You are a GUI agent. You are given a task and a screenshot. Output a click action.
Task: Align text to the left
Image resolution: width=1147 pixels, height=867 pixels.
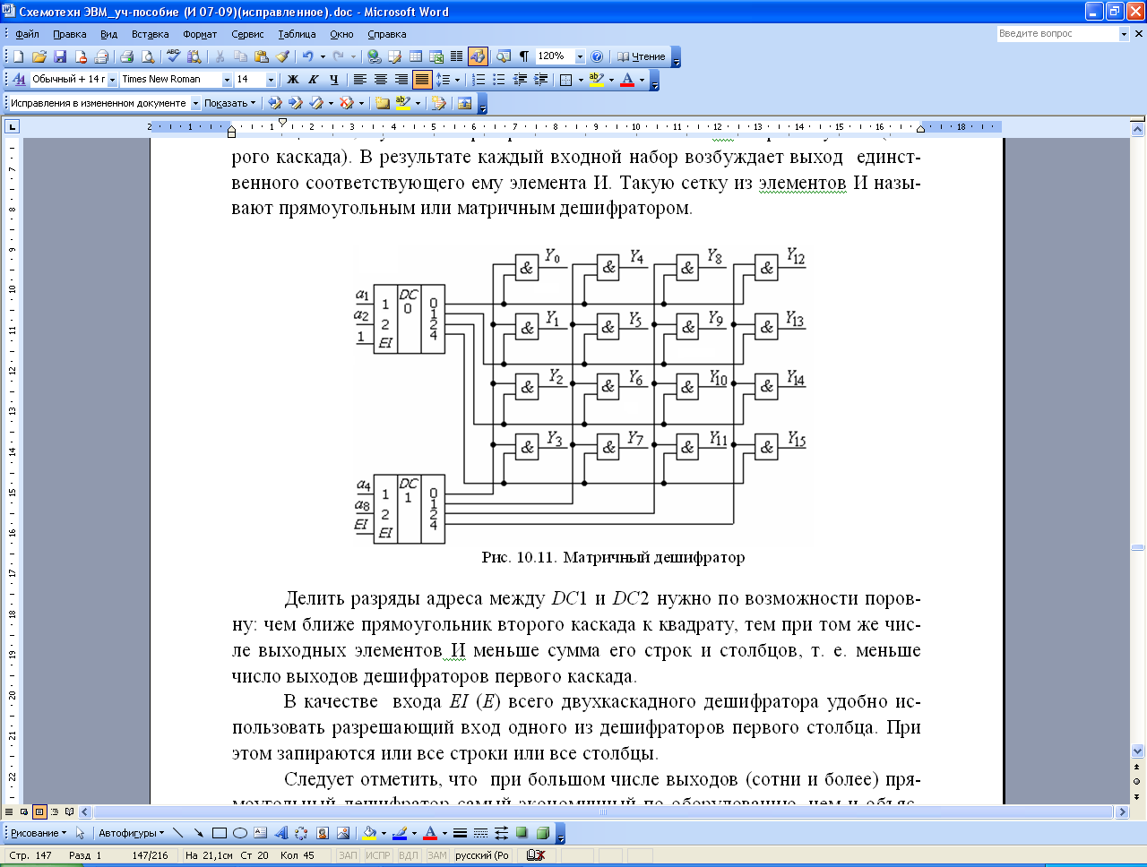360,80
